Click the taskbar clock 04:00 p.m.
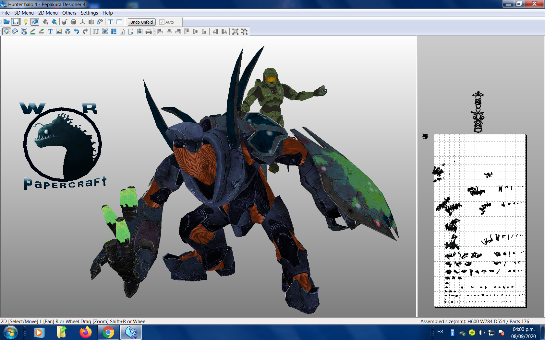This screenshot has width=545, height=340. point(524,329)
